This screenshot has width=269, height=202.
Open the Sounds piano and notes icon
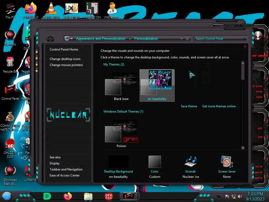pyautogui.click(x=191, y=161)
